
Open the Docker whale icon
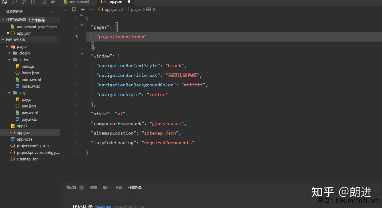tap(53, 2)
